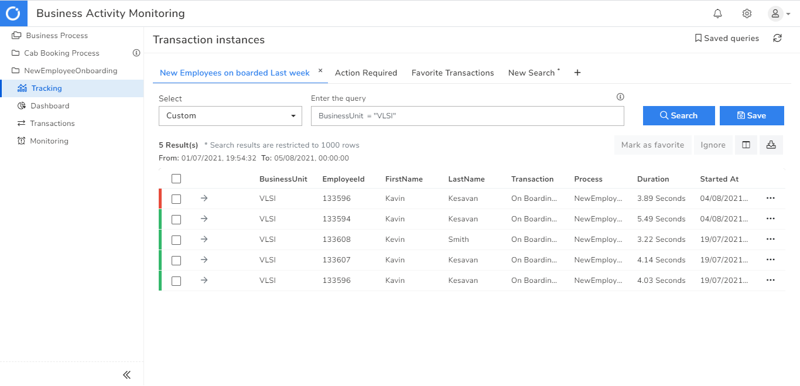This screenshot has height=386, width=800.
Task: Click the notifications bell icon
Action: click(717, 13)
